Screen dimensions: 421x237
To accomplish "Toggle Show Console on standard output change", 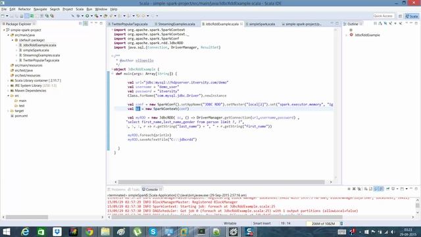I will coord(376,189).
